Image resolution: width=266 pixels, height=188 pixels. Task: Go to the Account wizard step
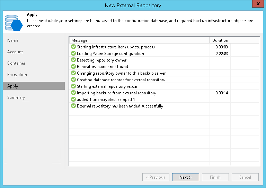coord(15,52)
